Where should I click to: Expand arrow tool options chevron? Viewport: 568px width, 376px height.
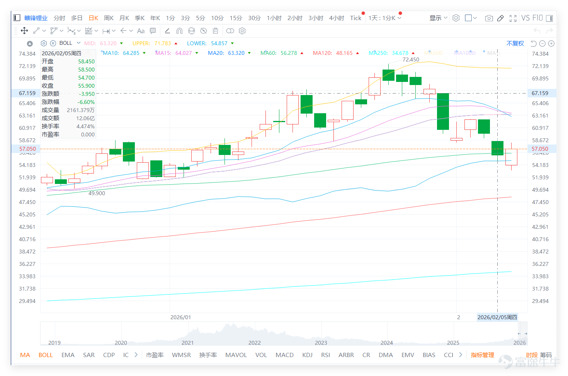coord(131,31)
